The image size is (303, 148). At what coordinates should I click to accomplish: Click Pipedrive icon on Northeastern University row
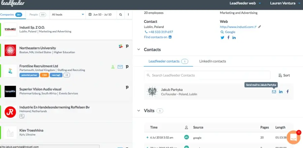coord(127,46)
